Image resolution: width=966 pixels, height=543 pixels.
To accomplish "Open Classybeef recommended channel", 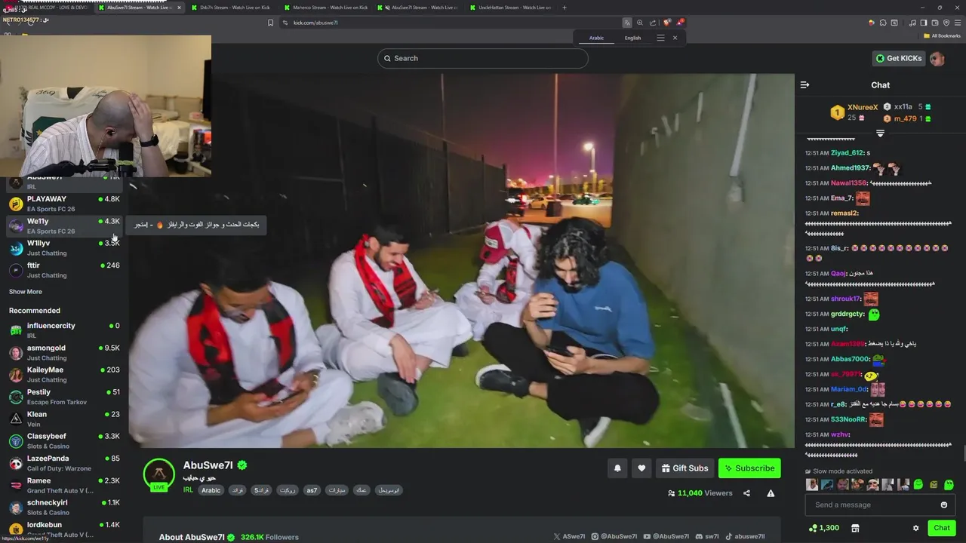I will [x=64, y=441].
